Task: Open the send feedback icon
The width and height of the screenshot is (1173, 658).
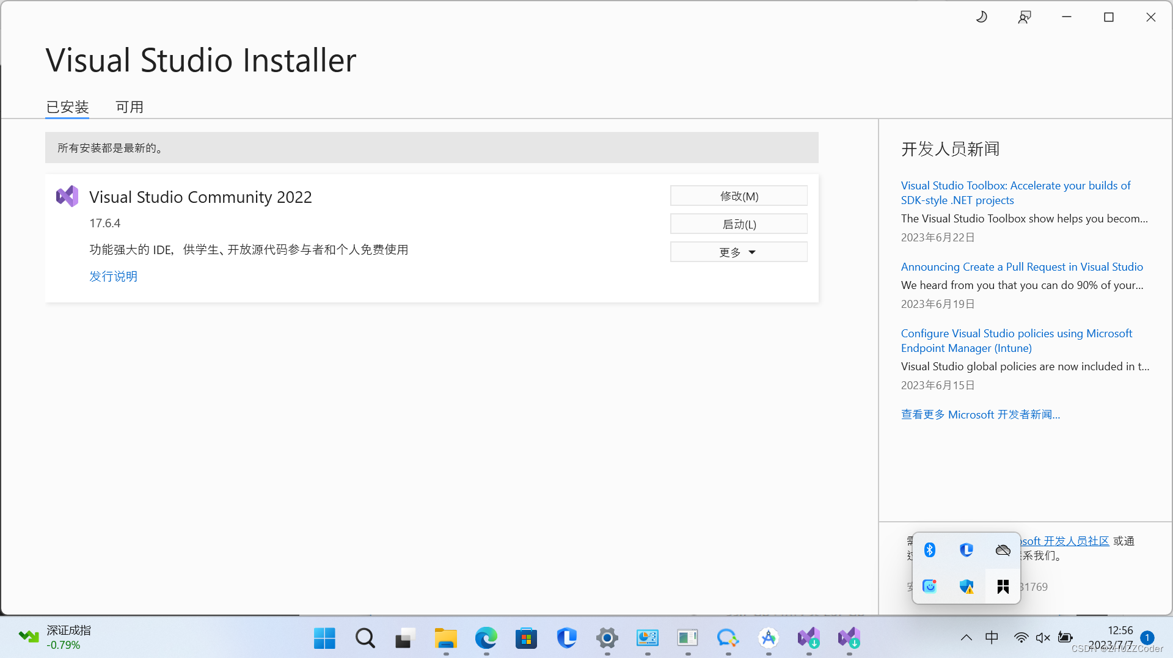Action: tap(1025, 17)
